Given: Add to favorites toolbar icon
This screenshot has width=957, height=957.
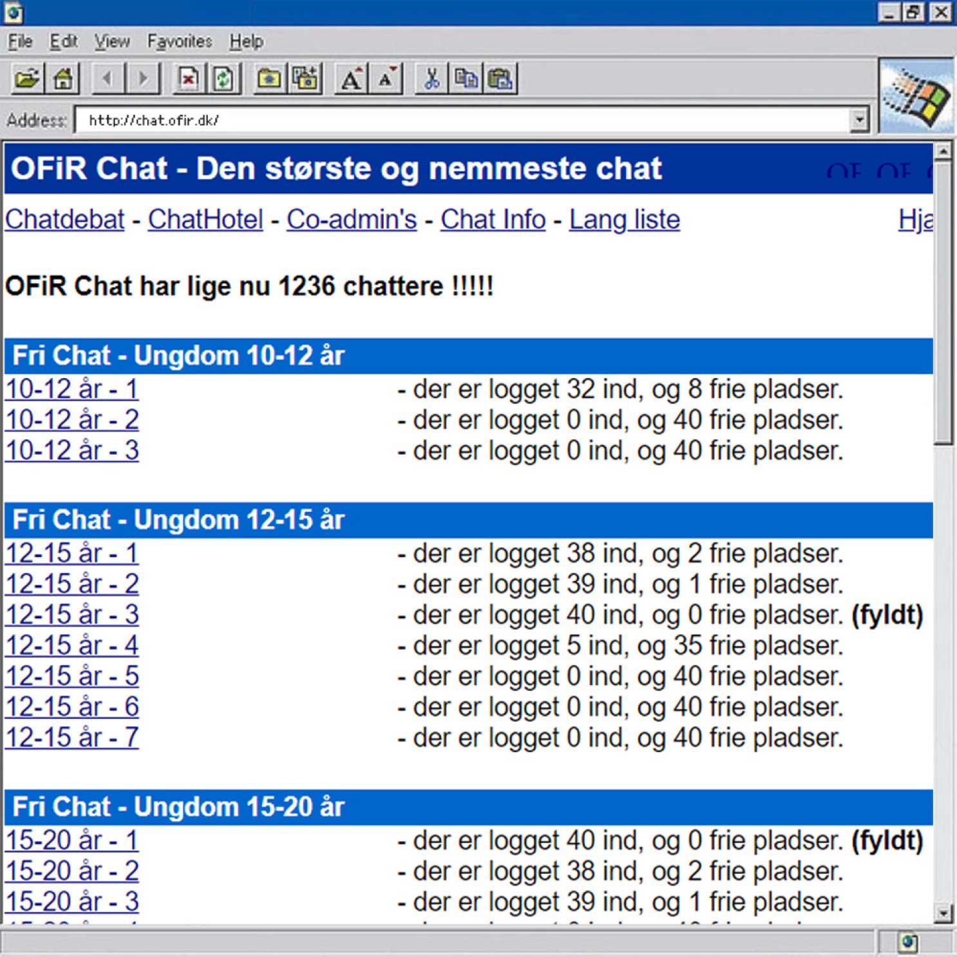Looking at the screenshot, I should [x=305, y=80].
